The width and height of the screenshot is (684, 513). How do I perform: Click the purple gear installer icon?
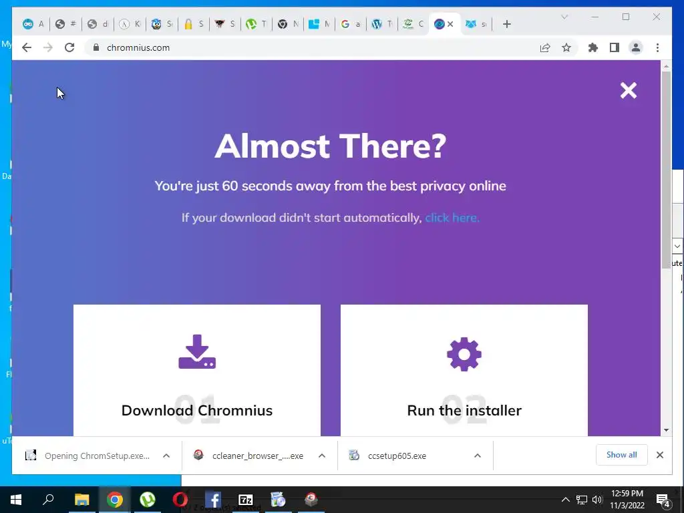click(x=464, y=354)
